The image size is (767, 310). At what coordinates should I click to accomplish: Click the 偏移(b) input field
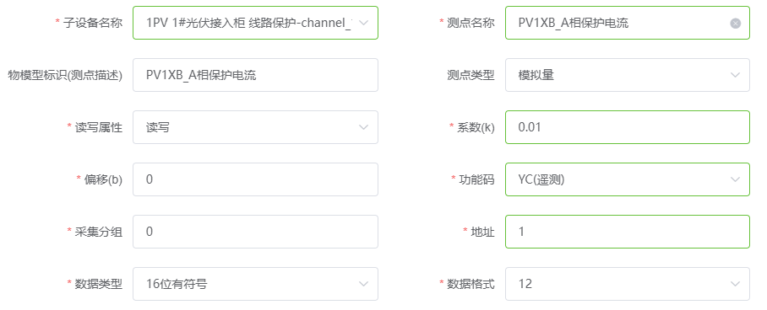[x=255, y=179]
